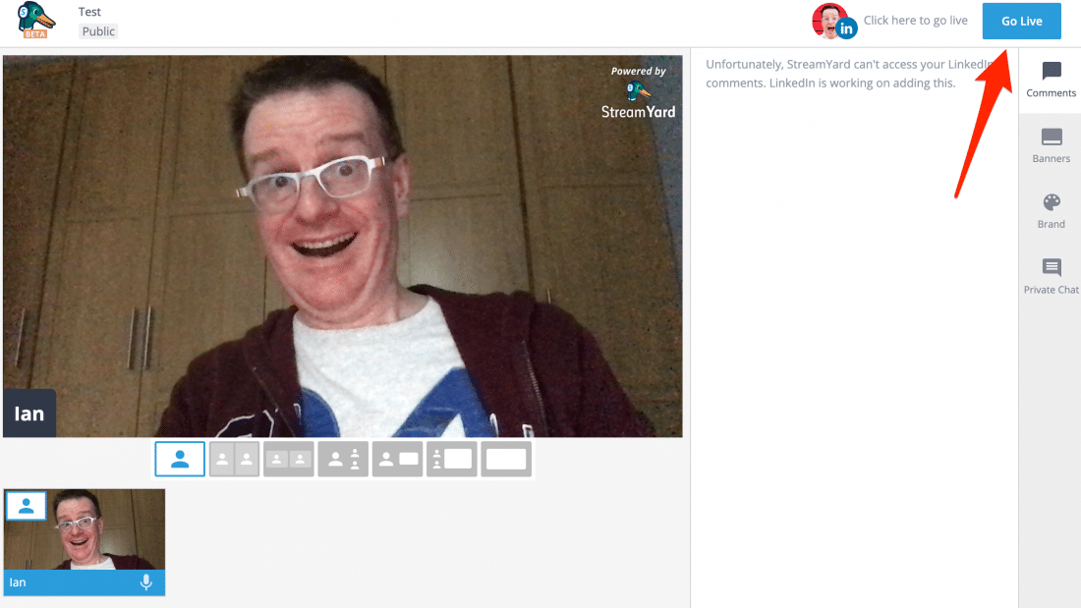Screen dimensions: 1081x608
Task: Open the Private Chat tab
Action: click(x=1051, y=276)
